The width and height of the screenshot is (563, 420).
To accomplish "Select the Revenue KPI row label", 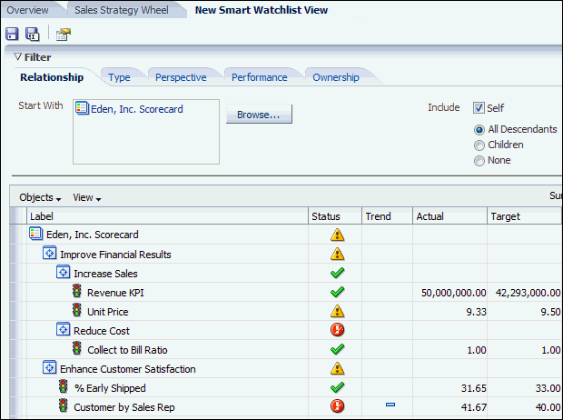I will point(115,293).
